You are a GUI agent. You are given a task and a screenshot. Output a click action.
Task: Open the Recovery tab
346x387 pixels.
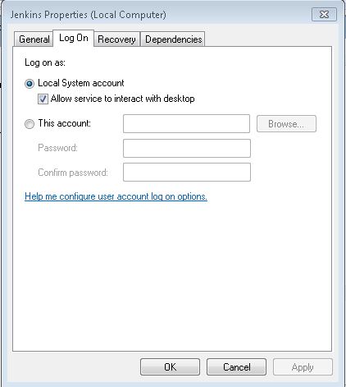click(116, 39)
